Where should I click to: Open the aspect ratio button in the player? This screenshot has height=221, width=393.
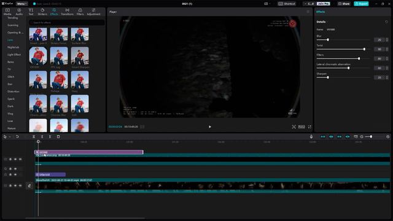[302, 127]
